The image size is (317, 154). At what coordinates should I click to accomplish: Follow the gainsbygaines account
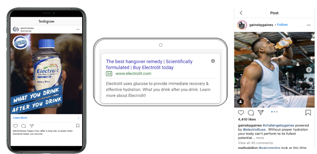282,25
